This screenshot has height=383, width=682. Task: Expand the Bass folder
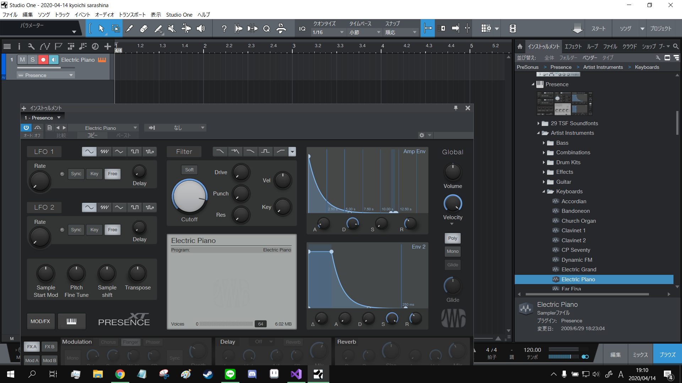click(x=544, y=143)
